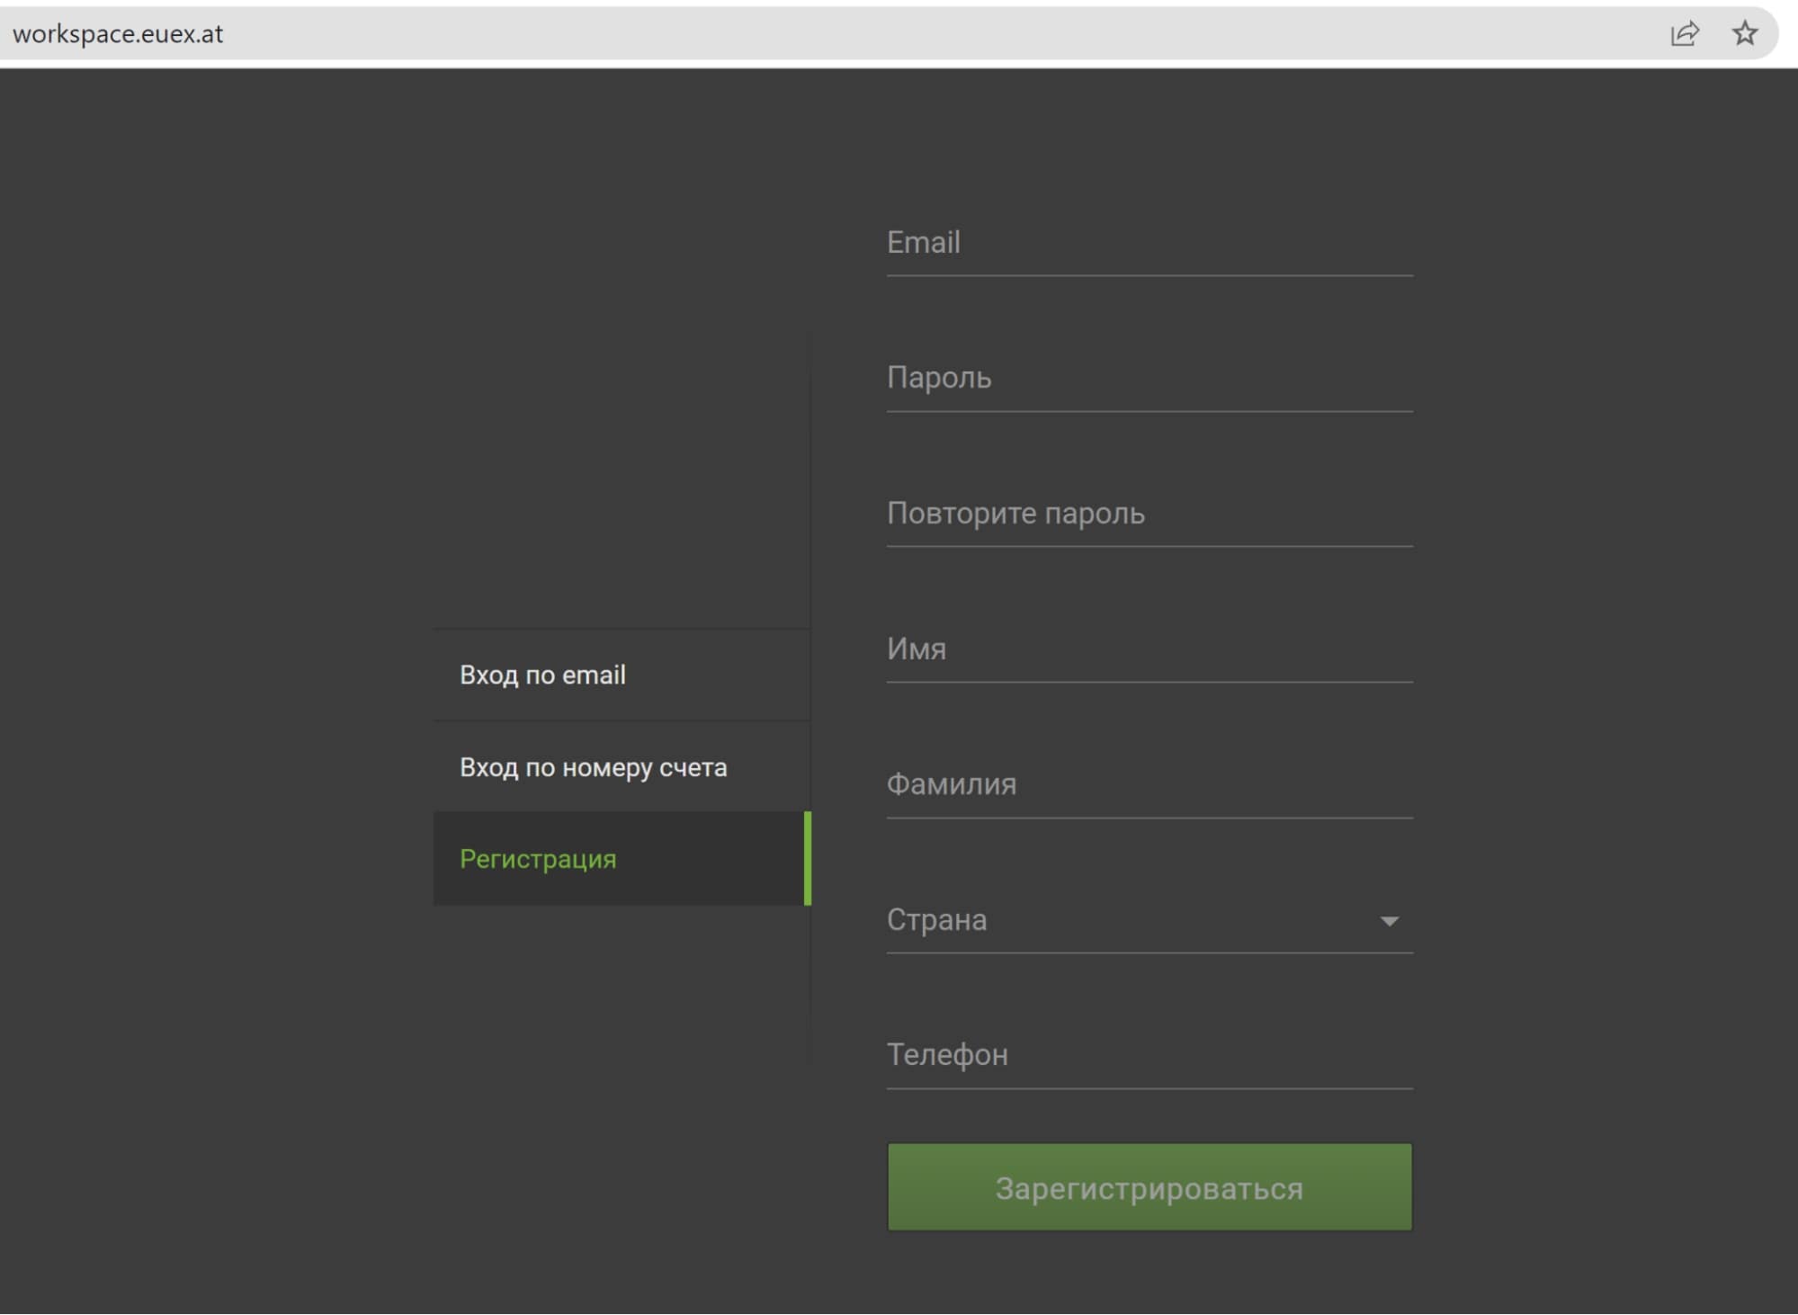Screen dimensions: 1798x1315
Task: Switch to Вход по email tab
Action: (x=622, y=675)
